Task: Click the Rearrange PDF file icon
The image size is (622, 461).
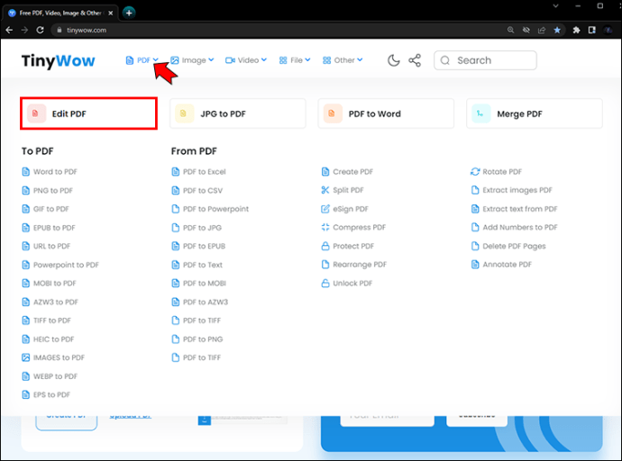Action: pyautogui.click(x=325, y=265)
